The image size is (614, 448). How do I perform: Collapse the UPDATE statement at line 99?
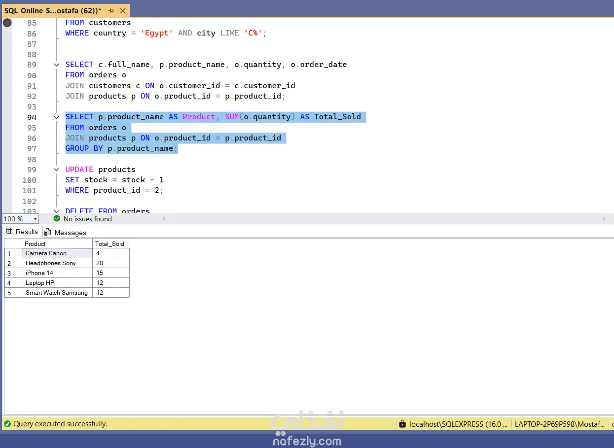56,169
